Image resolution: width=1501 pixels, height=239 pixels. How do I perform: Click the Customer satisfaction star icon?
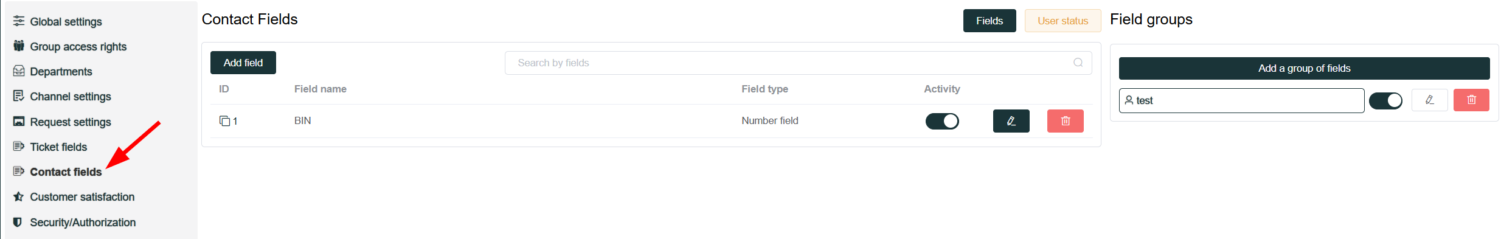pyautogui.click(x=19, y=196)
